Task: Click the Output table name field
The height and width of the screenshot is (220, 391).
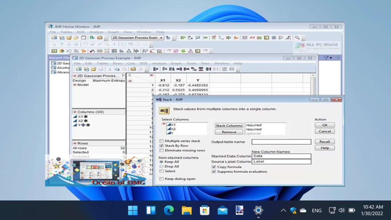Action: 281,142
